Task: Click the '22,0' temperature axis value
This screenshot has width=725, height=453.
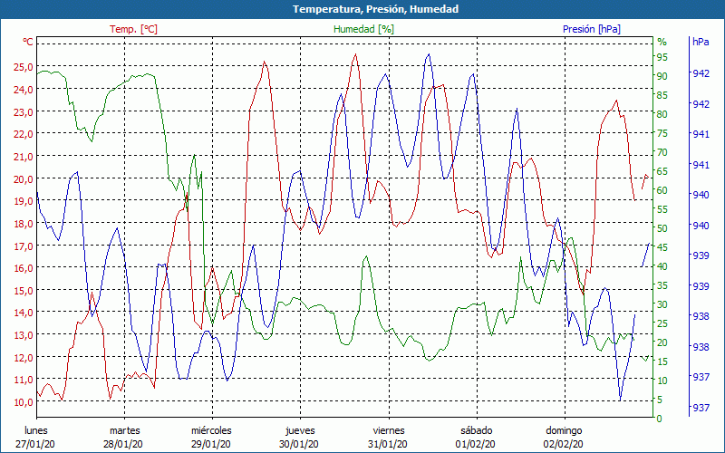Action: 24,134
